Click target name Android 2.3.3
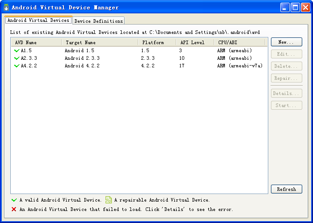The height and width of the screenshot is (223, 313). pyautogui.click(x=82, y=58)
